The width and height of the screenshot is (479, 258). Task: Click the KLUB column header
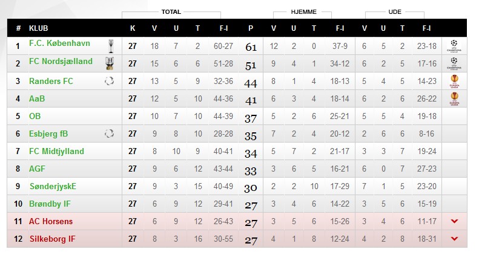pyautogui.click(x=39, y=28)
